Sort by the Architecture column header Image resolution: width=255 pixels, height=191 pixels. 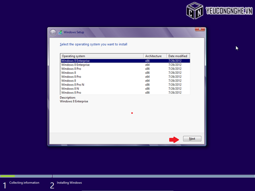click(x=155, y=56)
